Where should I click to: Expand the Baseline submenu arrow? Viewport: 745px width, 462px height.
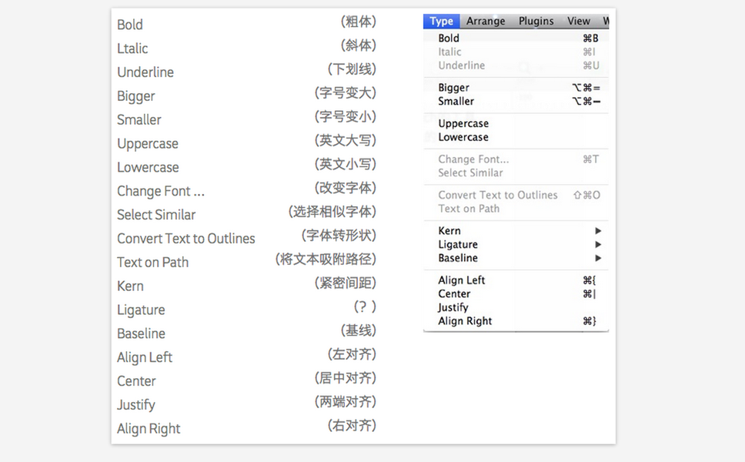click(598, 259)
